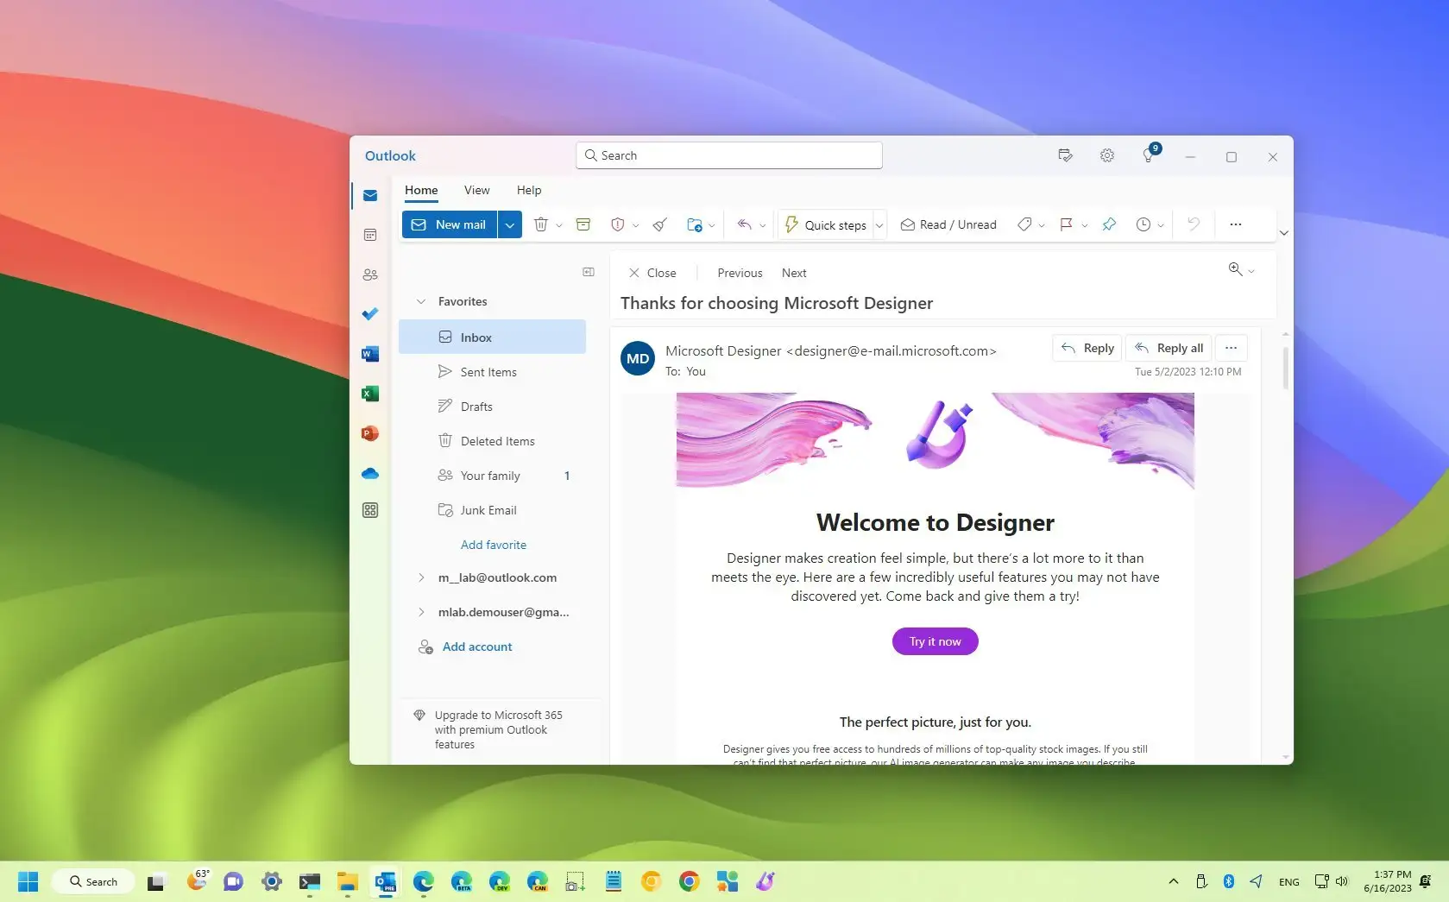Screen dimensions: 1449x902
Task: Expand the Move to dropdown arrow
Action: click(x=712, y=225)
